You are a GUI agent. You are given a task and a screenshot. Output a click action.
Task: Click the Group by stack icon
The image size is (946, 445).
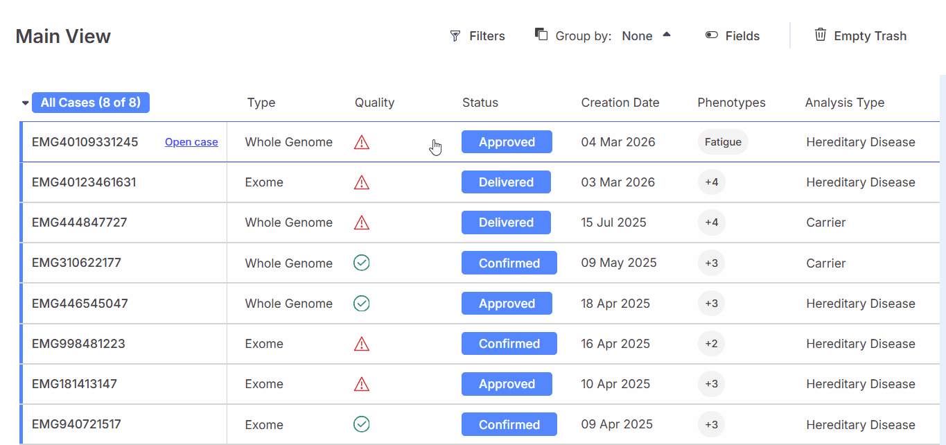[541, 35]
